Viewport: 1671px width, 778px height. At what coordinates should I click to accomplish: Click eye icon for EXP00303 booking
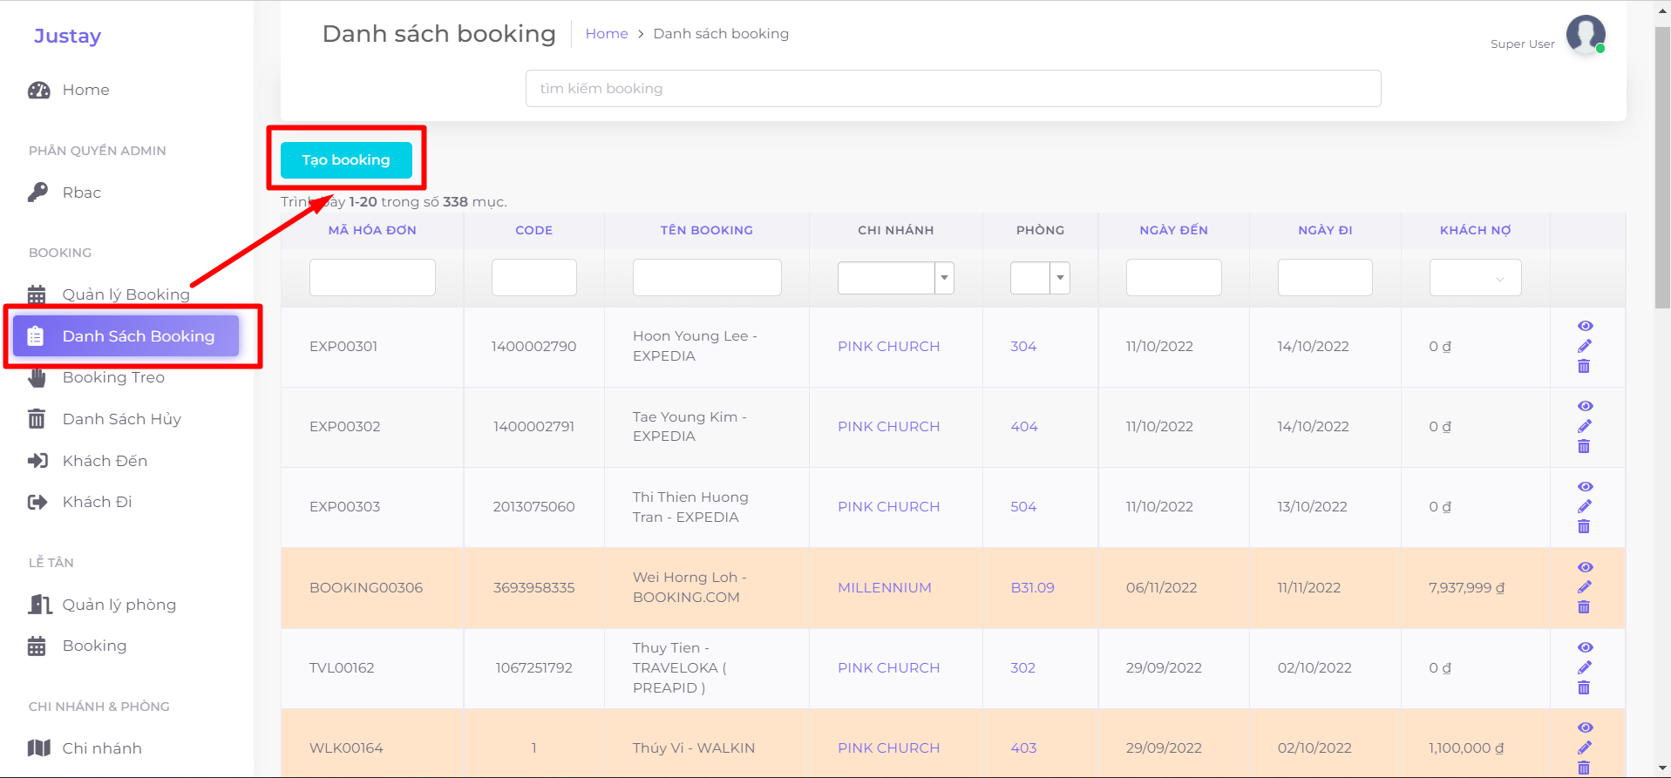(1585, 487)
